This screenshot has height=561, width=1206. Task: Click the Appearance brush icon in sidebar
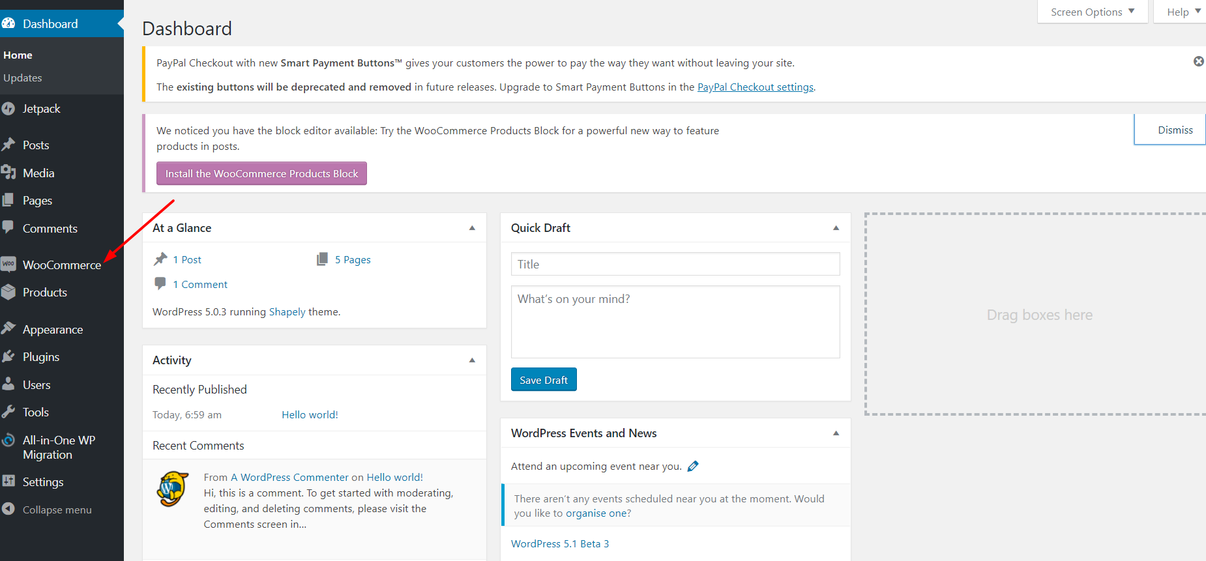tap(8, 329)
